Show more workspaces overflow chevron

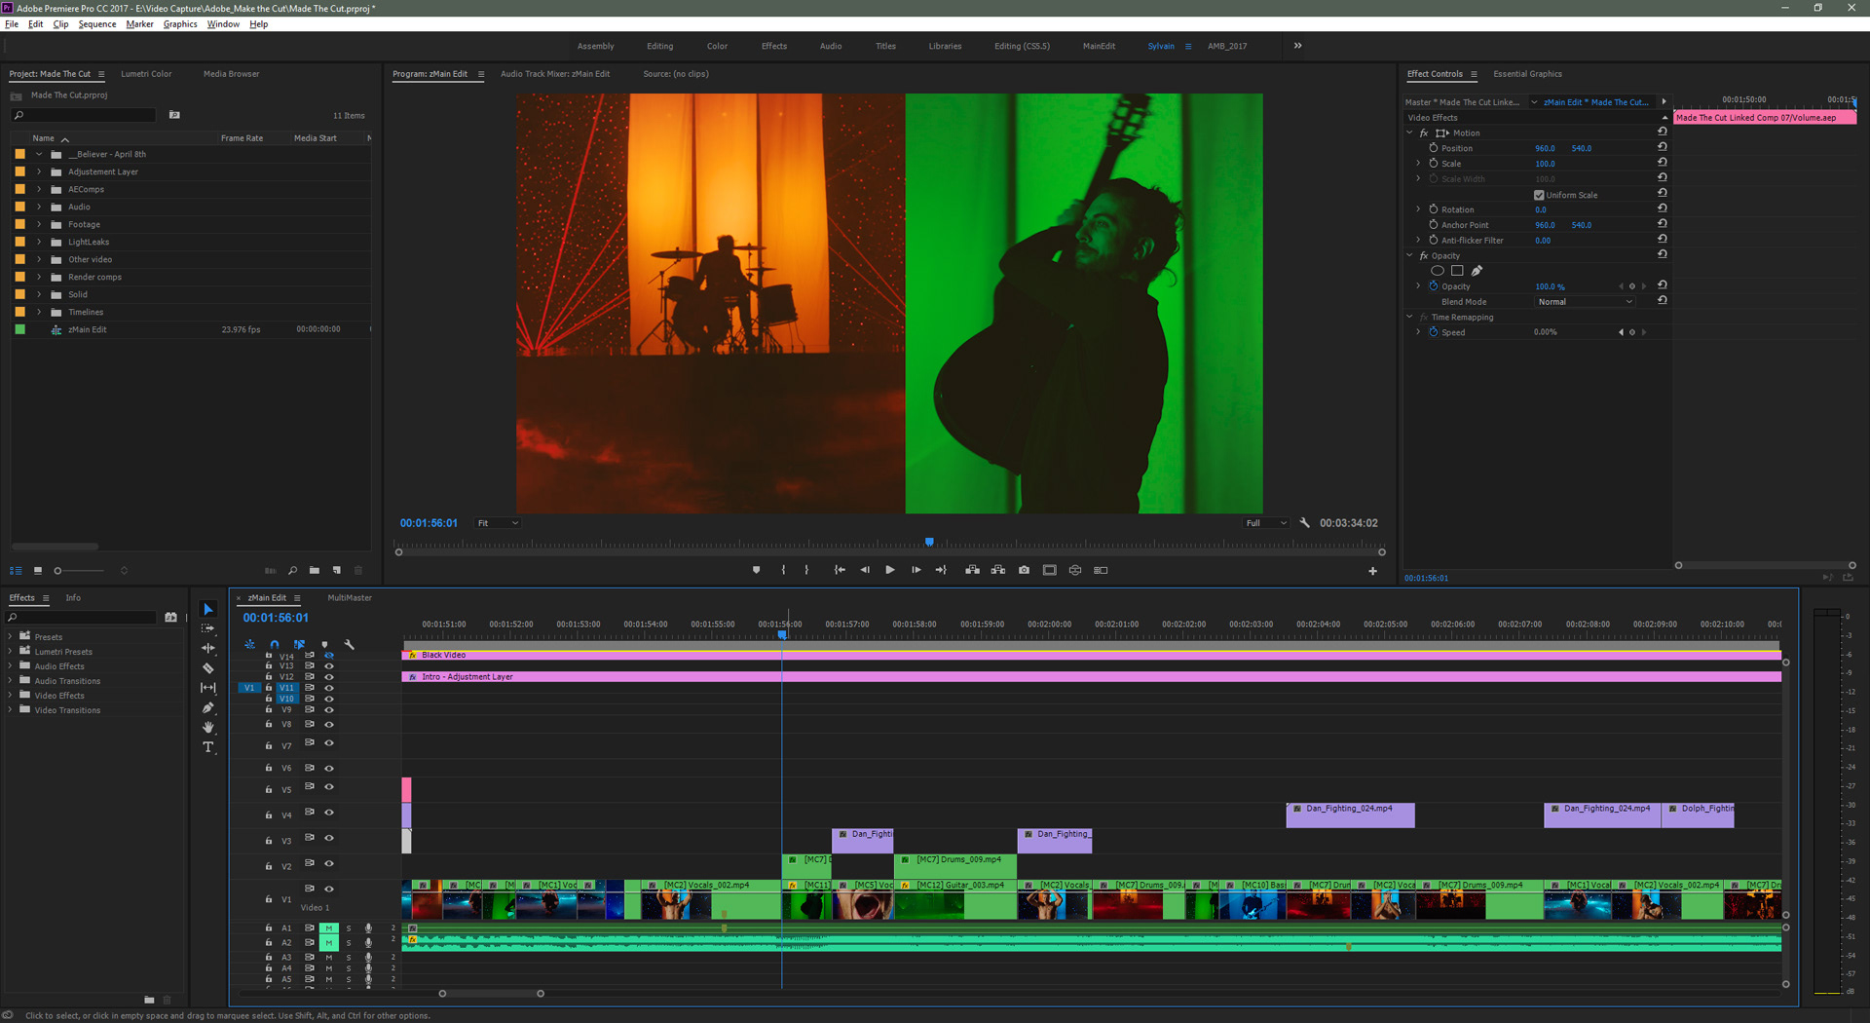pyautogui.click(x=1297, y=46)
